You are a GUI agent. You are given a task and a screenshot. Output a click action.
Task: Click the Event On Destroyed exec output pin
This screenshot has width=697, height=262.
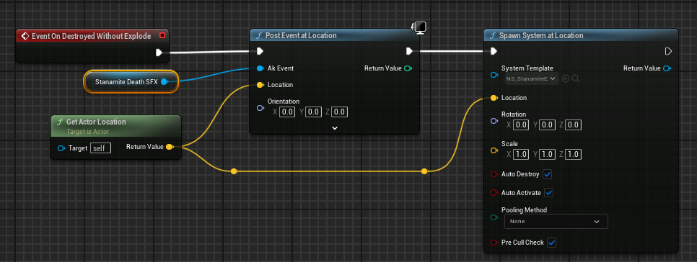[159, 53]
